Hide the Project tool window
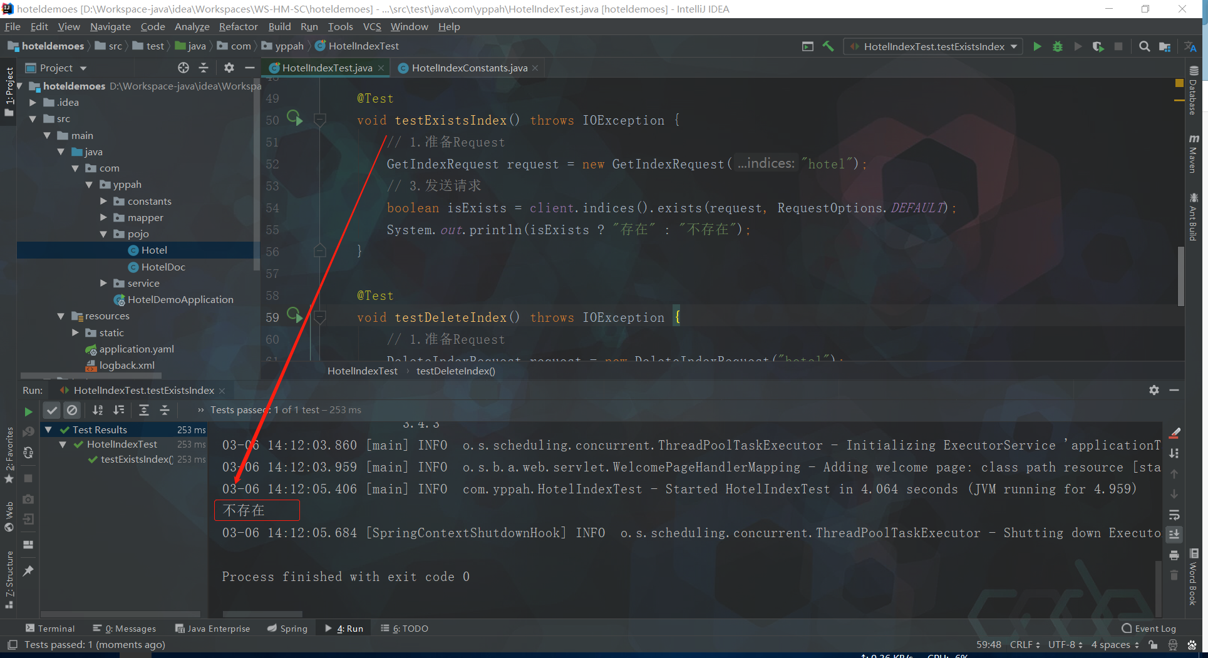Screen dimensions: 1208x658 click(x=250, y=68)
